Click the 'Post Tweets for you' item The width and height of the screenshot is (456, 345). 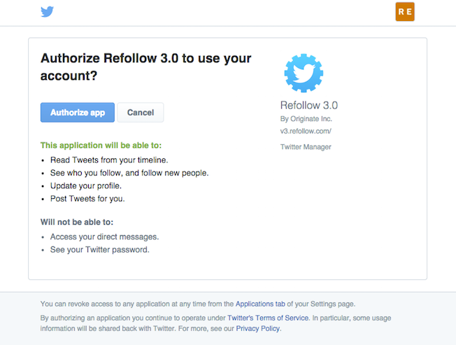coord(87,199)
